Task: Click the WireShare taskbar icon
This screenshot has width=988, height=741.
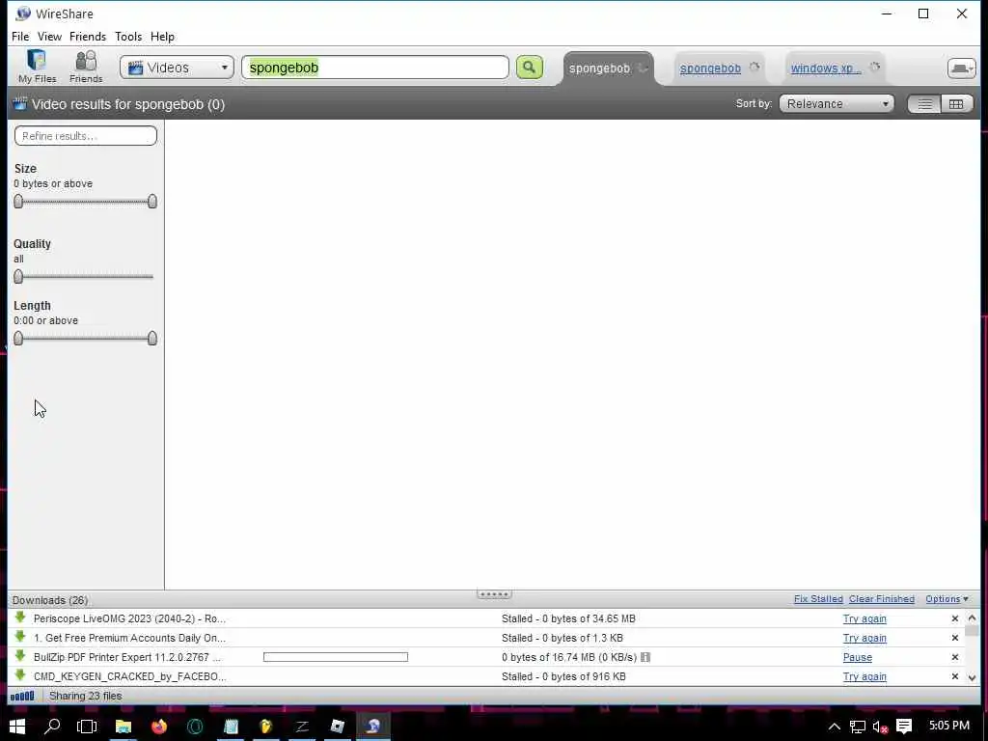Action: pos(373,727)
